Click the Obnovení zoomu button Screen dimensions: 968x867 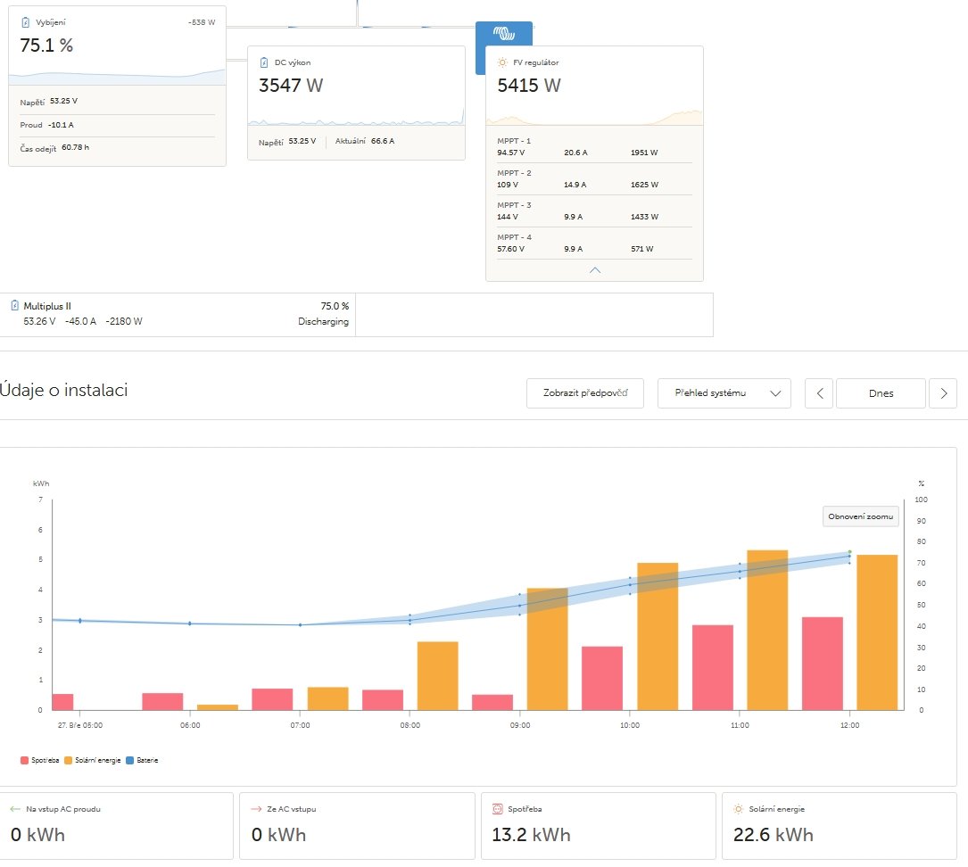[860, 516]
